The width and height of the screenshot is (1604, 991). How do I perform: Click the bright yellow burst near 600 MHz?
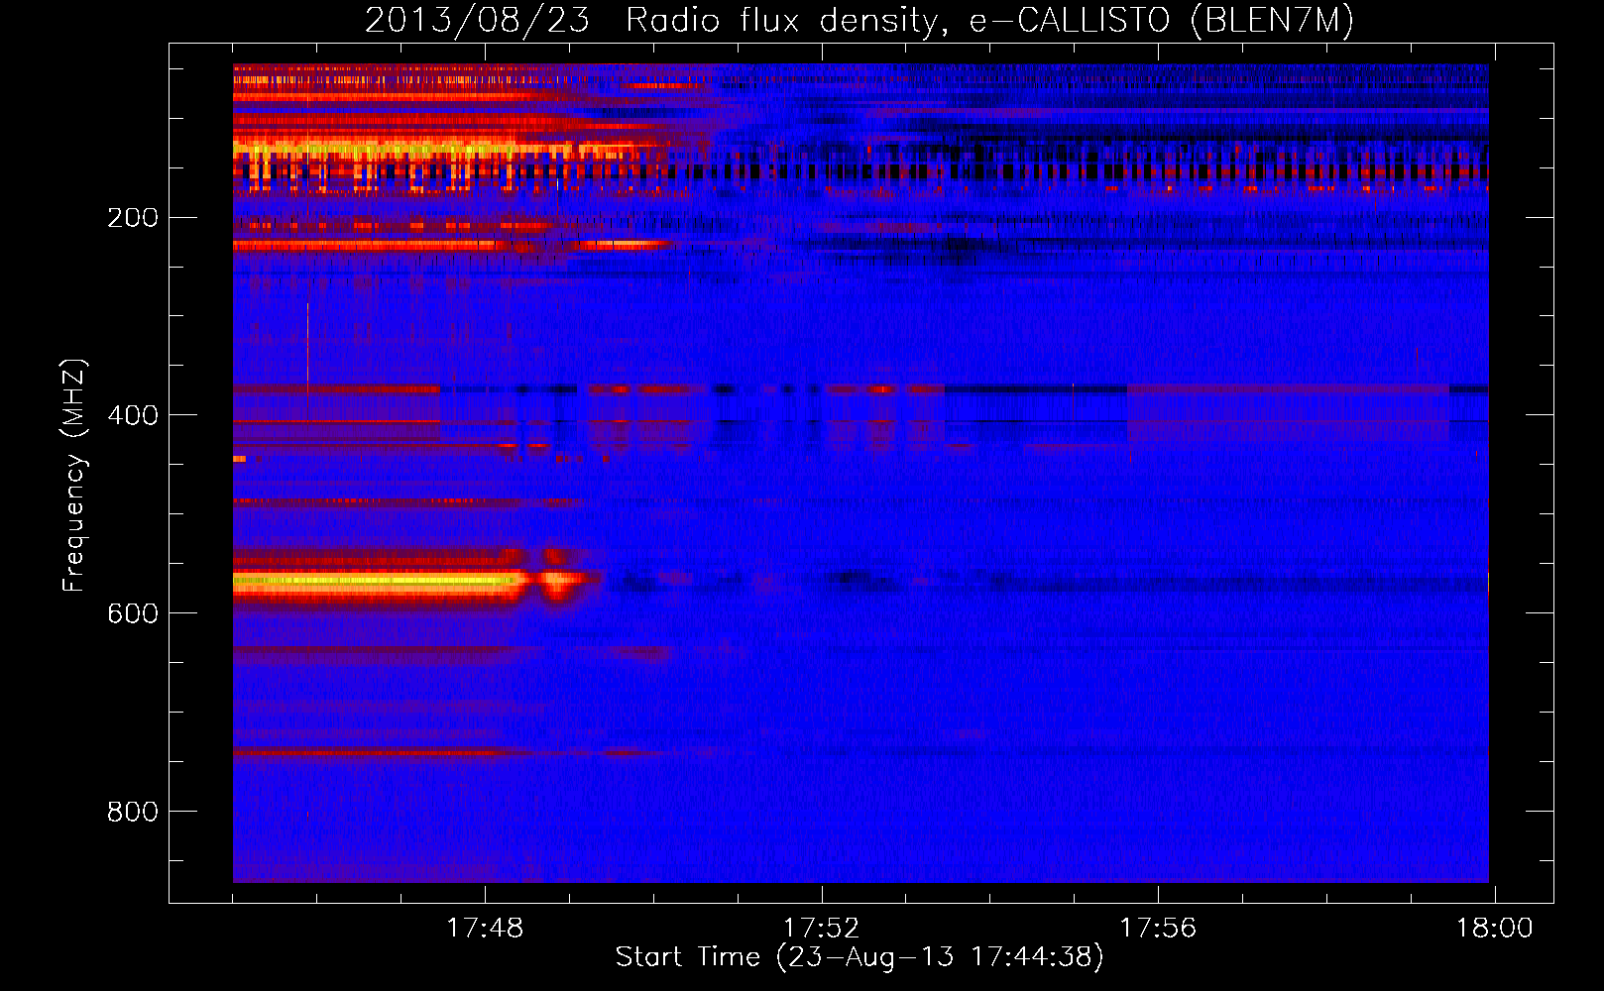click(x=379, y=581)
